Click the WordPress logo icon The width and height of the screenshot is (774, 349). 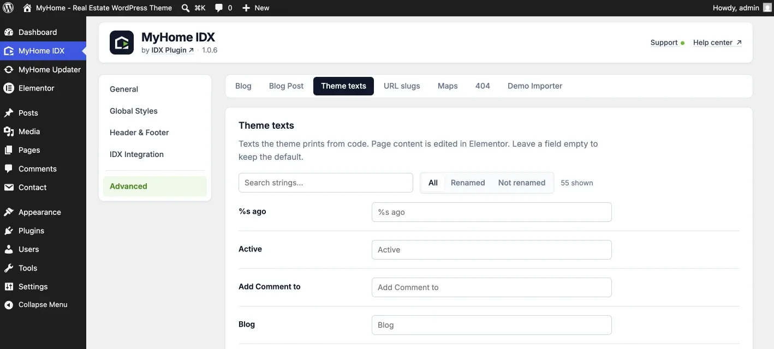[x=8, y=8]
